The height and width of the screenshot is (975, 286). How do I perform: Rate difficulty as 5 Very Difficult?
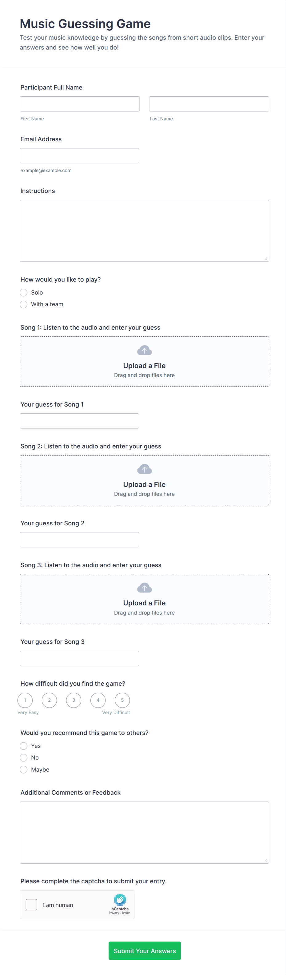(122, 700)
